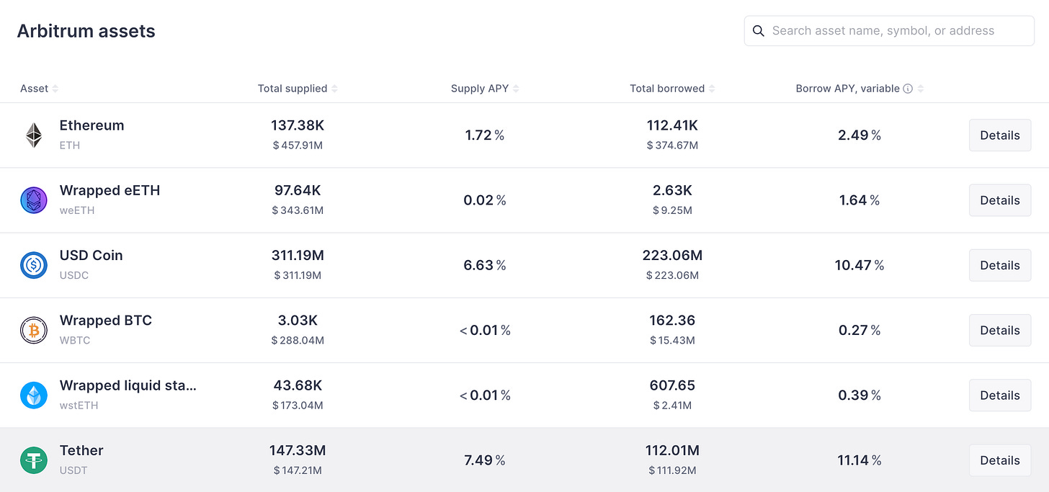The image size is (1049, 492).
Task: Click Wrapped BTC total supplied 3.03K
Action: click(298, 320)
